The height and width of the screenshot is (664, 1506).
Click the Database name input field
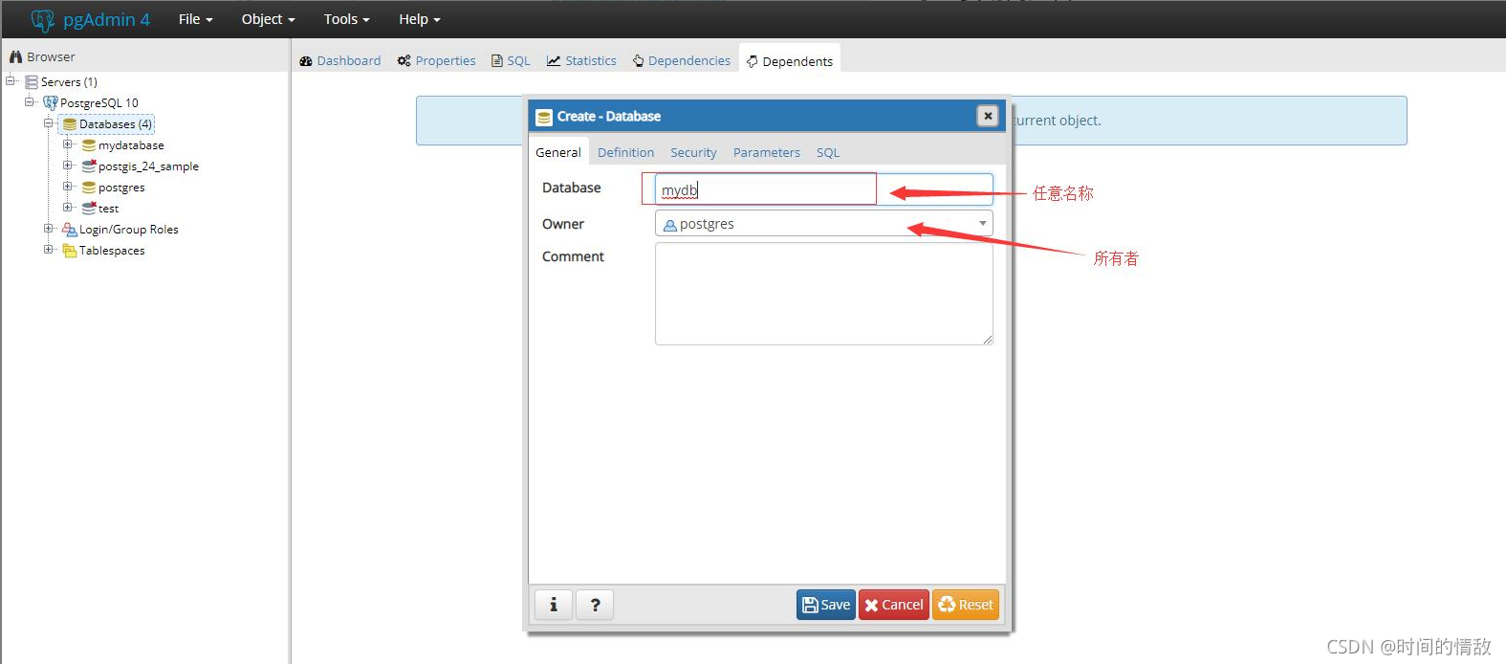pyautogui.click(x=823, y=189)
